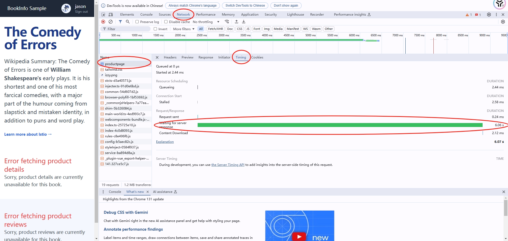Clear the network log

click(x=111, y=22)
